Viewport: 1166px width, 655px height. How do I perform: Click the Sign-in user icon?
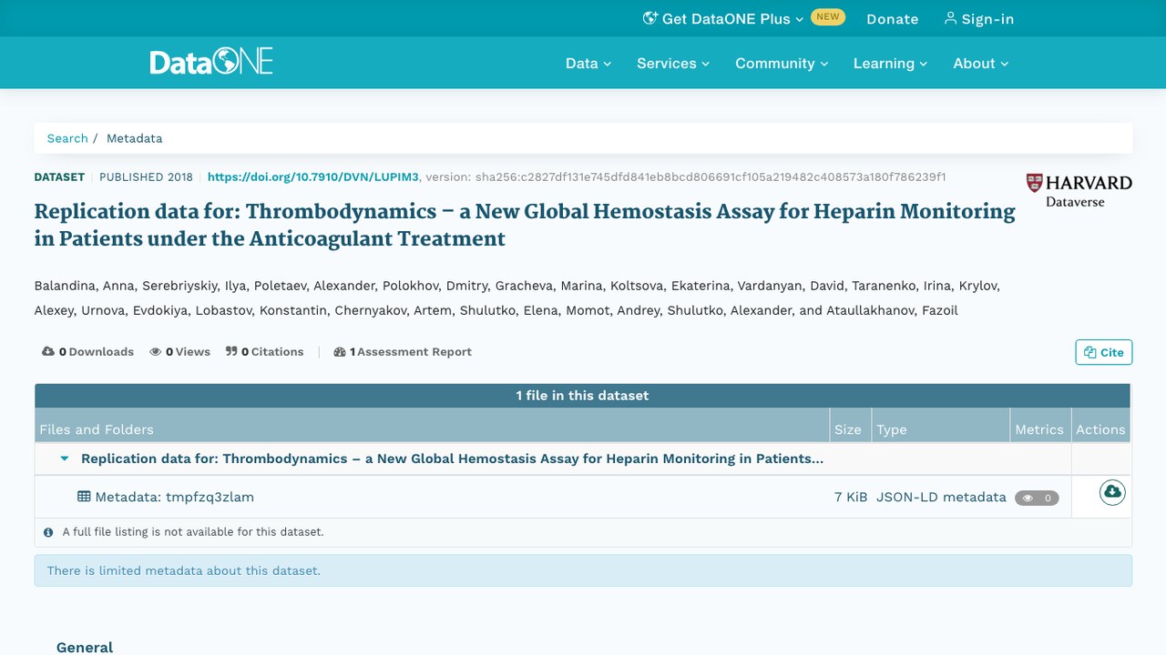pyautogui.click(x=950, y=18)
